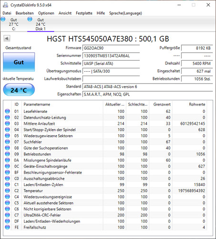This screenshot has width=216, height=239.
Task: Click status orb of ID C1 Laden/Entladen-Zyklen
Action: [x=7, y=185]
